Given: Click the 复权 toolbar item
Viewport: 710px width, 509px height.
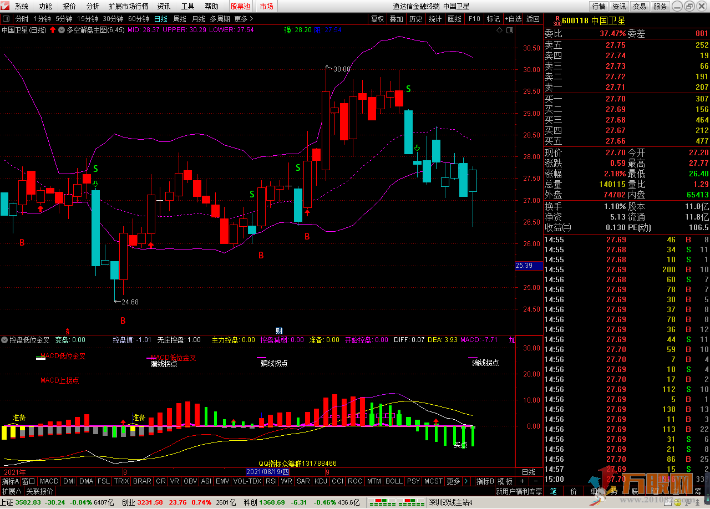Looking at the screenshot, I should (x=377, y=19).
